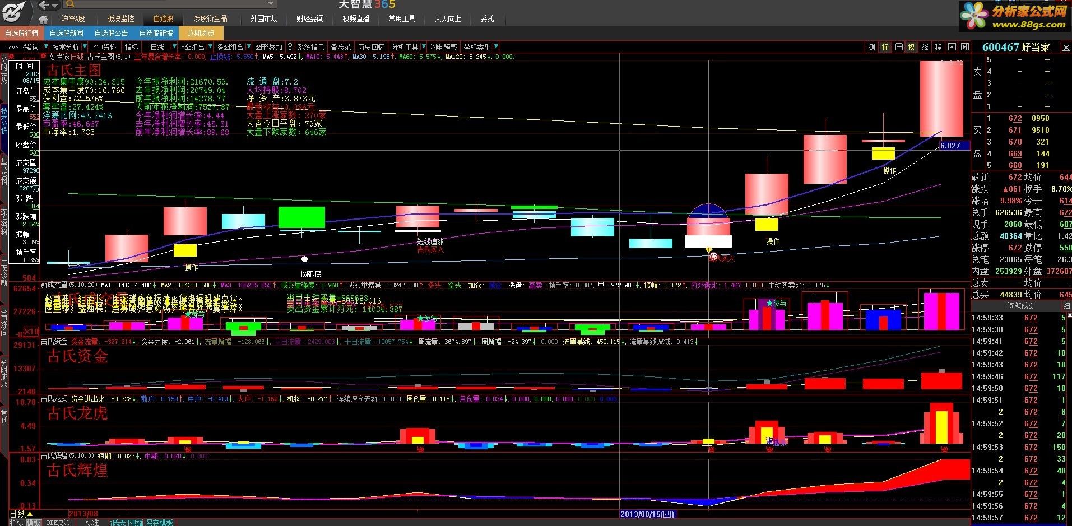Expand the 日线 period dropdown
This screenshot has height=526, width=1072.
pos(174,47)
